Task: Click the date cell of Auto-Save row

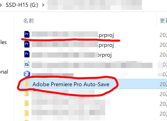Action: tap(163, 84)
